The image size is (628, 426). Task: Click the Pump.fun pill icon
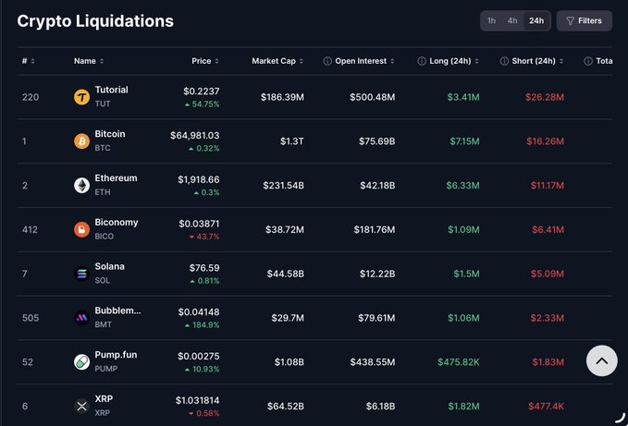click(x=81, y=362)
